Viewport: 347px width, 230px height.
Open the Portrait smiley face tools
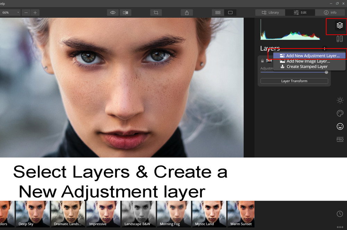(340, 126)
